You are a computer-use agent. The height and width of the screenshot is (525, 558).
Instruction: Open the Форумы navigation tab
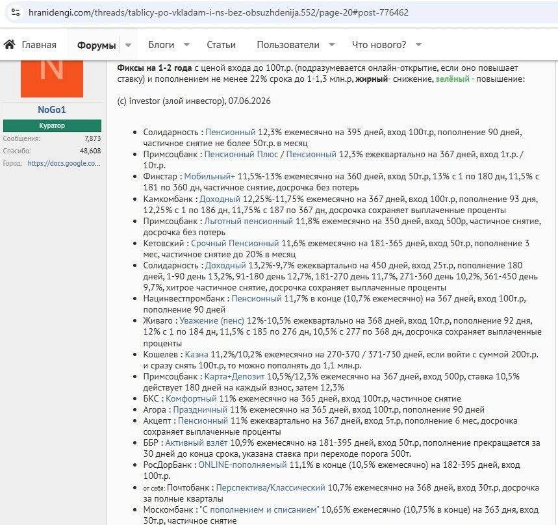point(96,45)
